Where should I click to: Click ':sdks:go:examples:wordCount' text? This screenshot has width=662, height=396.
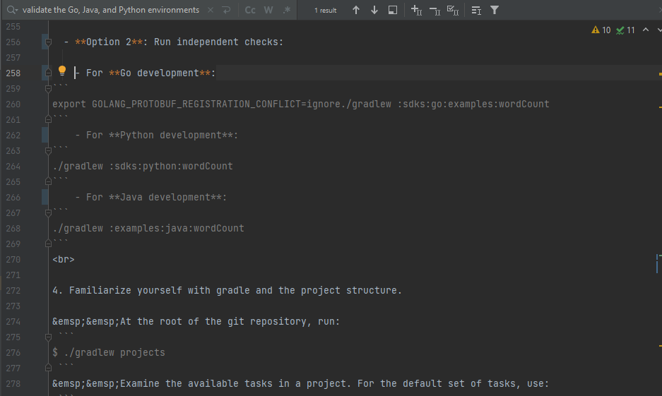click(x=473, y=104)
